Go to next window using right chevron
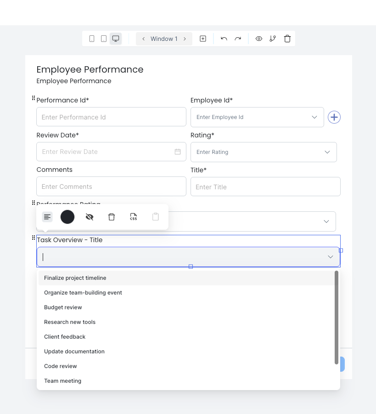Screen dimensions: 376x414 (185, 39)
